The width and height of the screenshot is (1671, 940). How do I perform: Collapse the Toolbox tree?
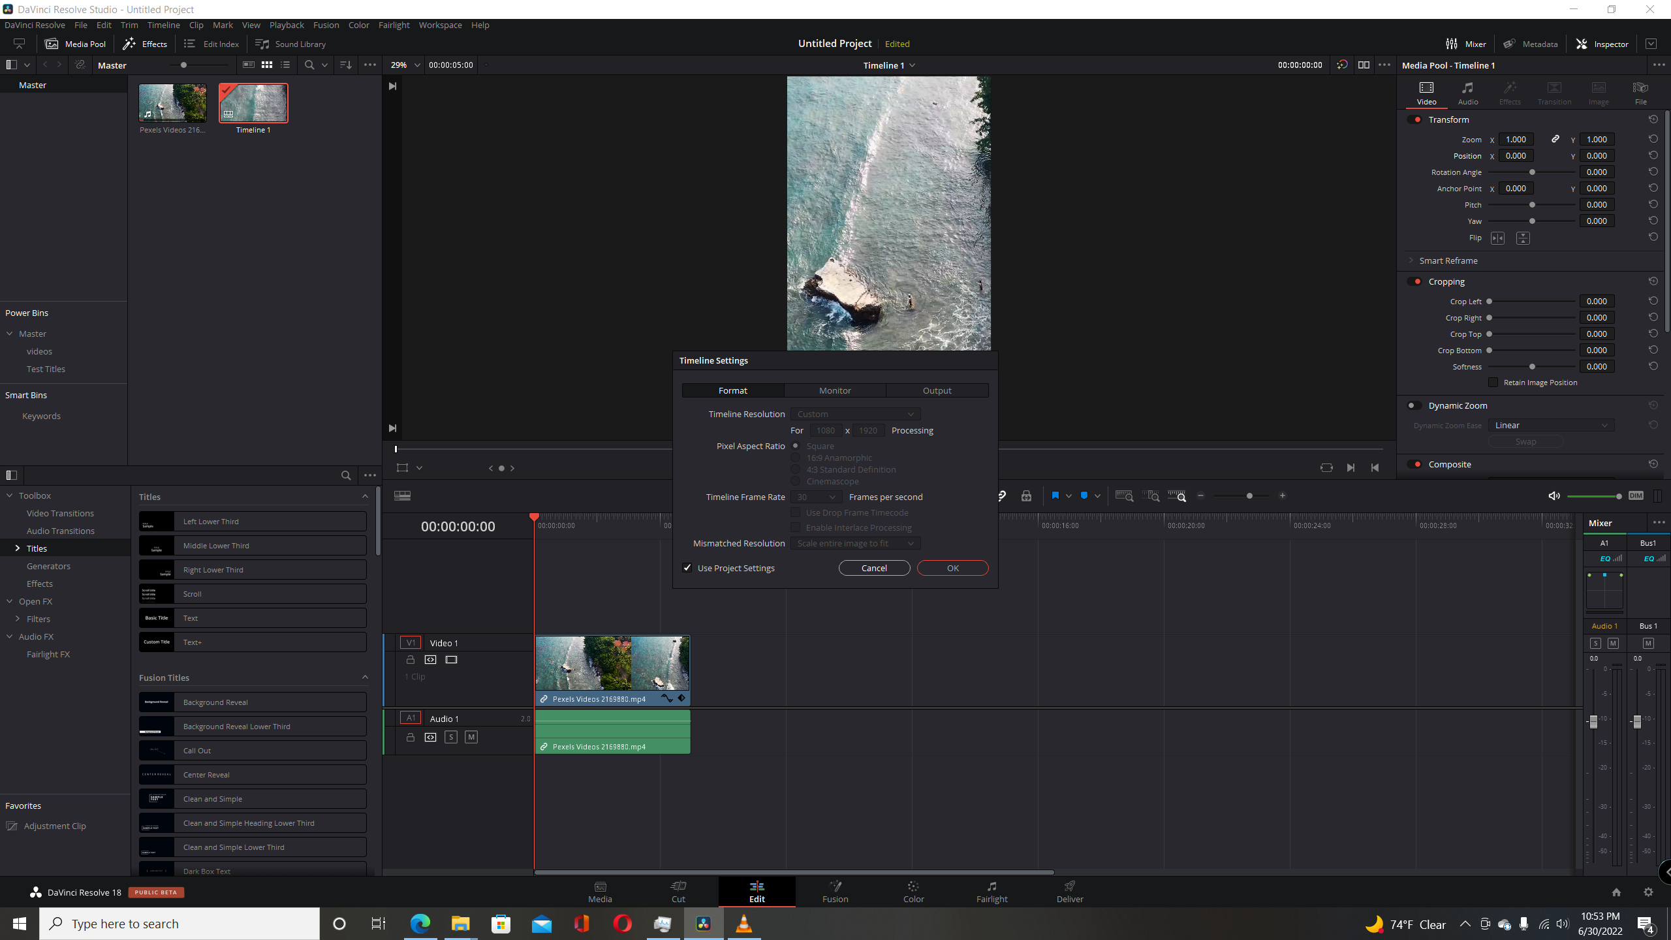click(10, 495)
